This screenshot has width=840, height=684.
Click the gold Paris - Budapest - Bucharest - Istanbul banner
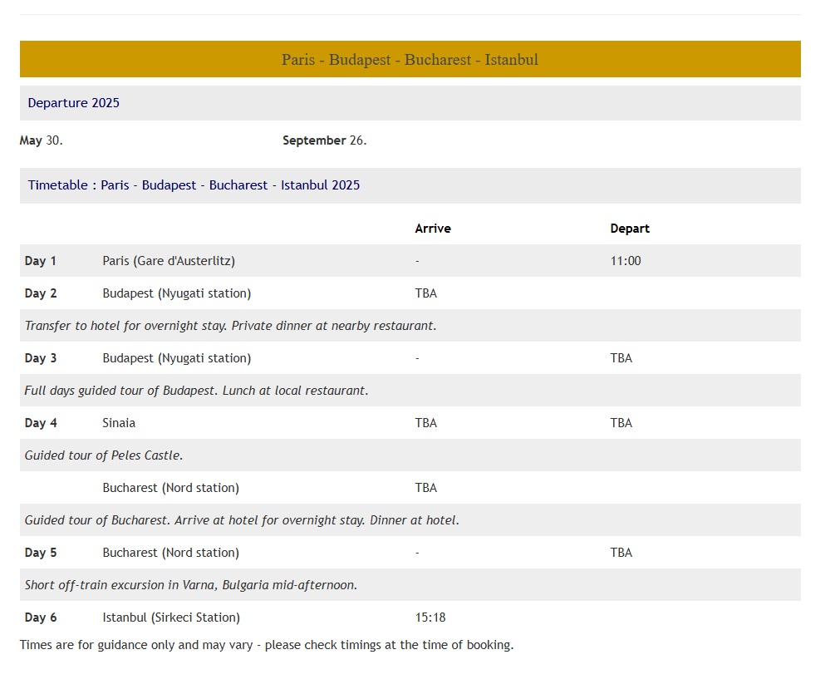[410, 60]
